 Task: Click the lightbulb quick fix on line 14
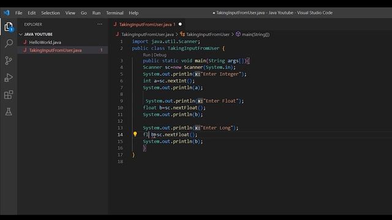135,134
